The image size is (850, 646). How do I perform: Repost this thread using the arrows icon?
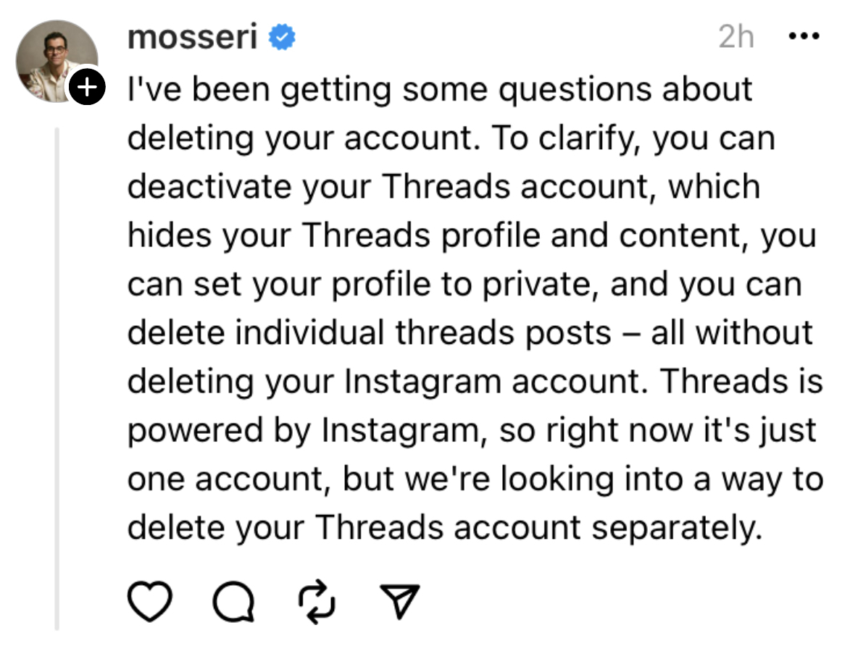tap(317, 601)
